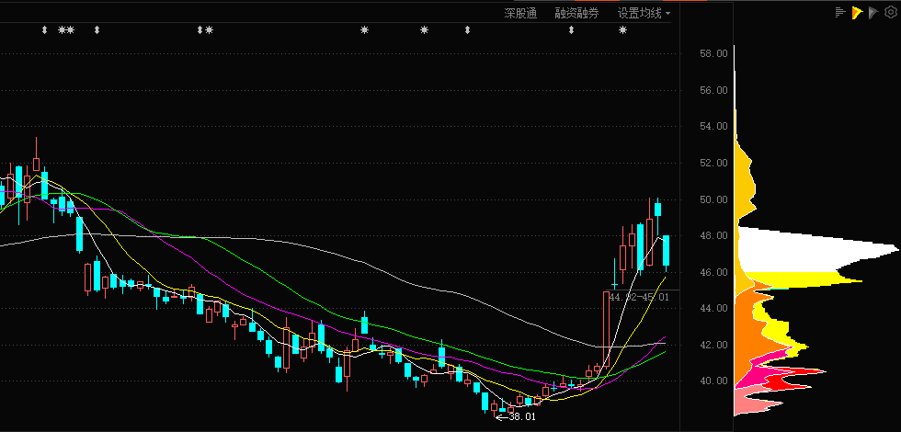The height and width of the screenshot is (432, 901).
Task: Click the horizontal bars chip list icon
Action: coord(840,12)
